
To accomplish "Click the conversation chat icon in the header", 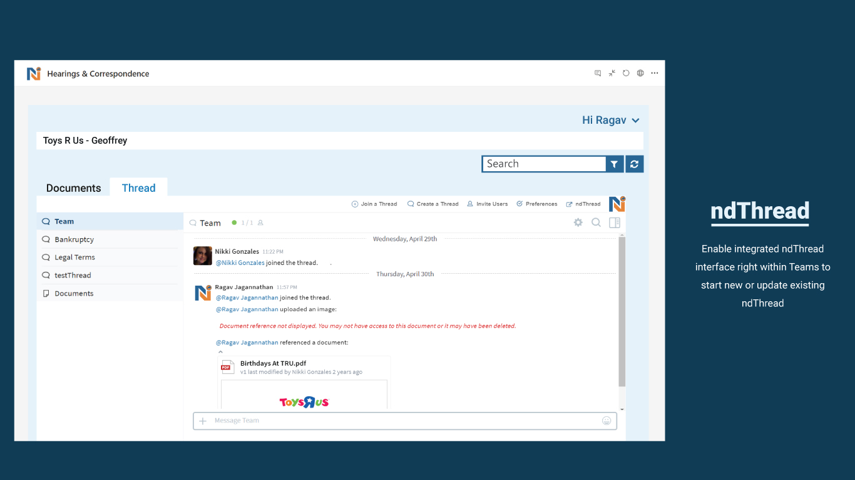I will (x=598, y=73).
